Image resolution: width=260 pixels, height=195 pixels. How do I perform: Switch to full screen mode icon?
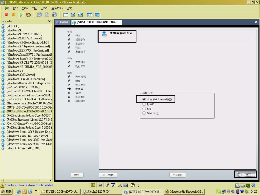73,15
